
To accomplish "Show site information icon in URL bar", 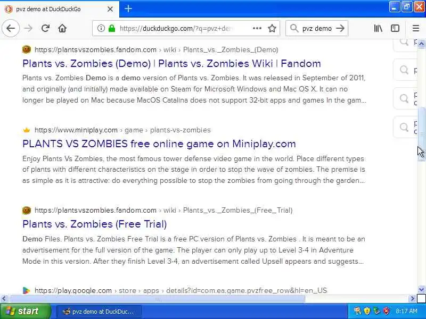I will [101, 28].
